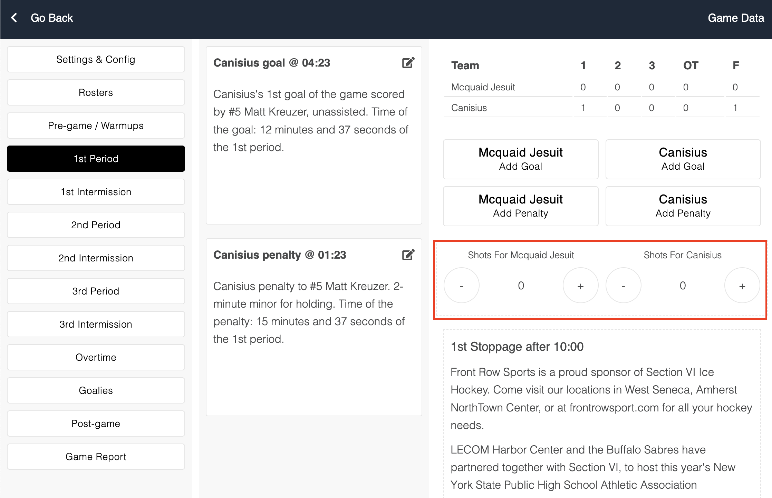Increase shots for Mcquaid Jesuit
This screenshot has height=498, width=772.
pyautogui.click(x=580, y=286)
